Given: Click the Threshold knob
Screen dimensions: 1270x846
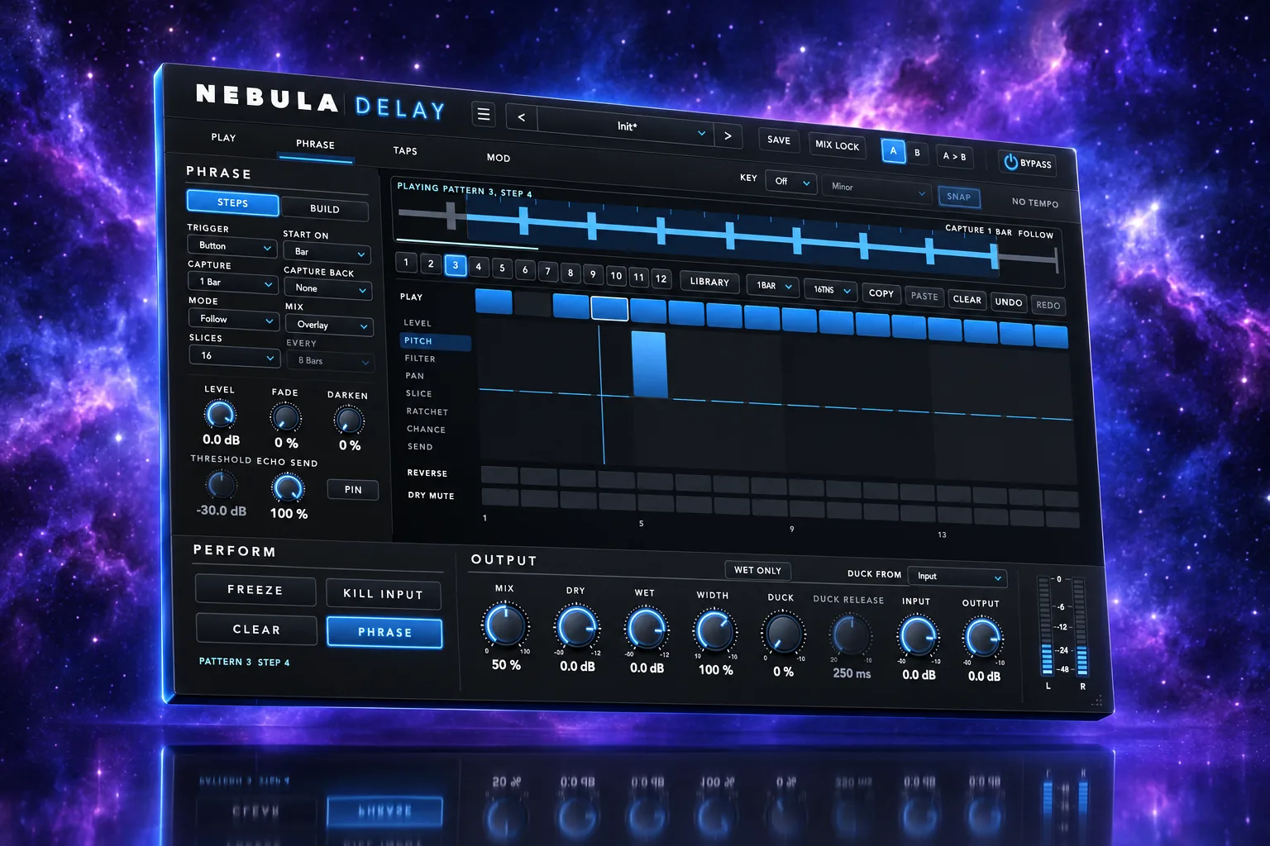Looking at the screenshot, I should point(220,484).
